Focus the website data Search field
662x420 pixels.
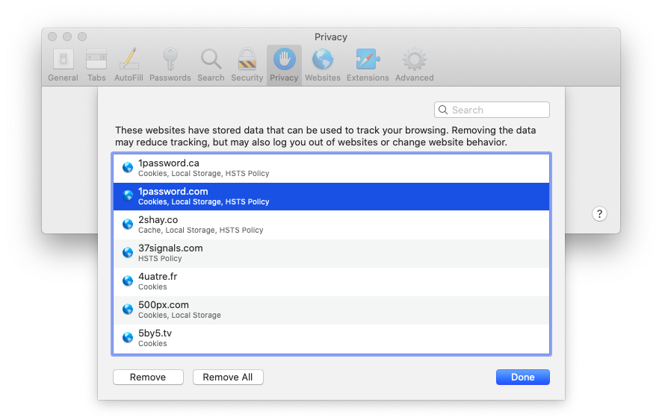coord(492,110)
